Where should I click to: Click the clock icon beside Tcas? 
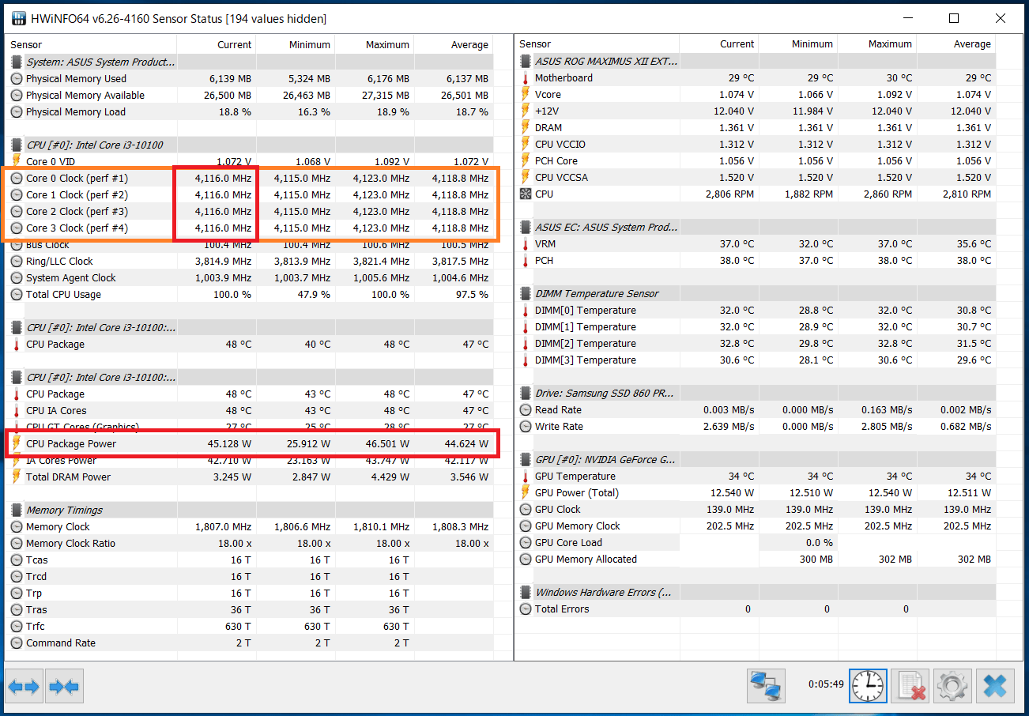pyautogui.click(x=17, y=560)
